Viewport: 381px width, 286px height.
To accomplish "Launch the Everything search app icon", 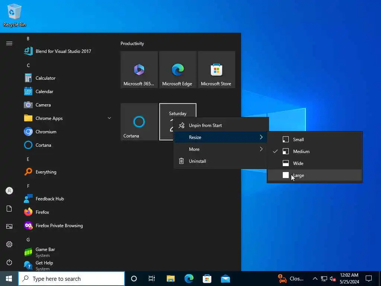I will (x=28, y=172).
